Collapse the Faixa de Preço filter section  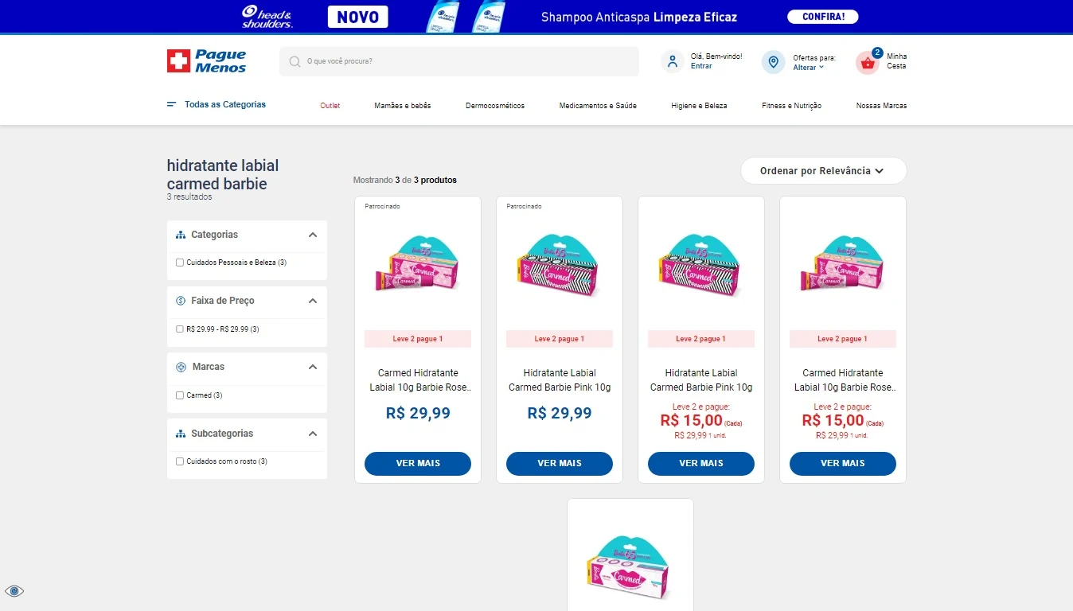tap(313, 301)
